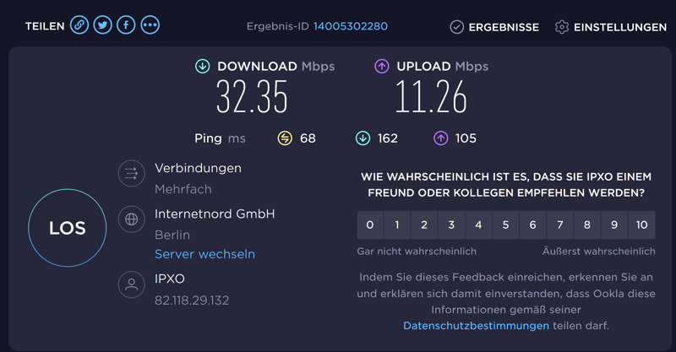Open result ID 14005302280

click(351, 26)
